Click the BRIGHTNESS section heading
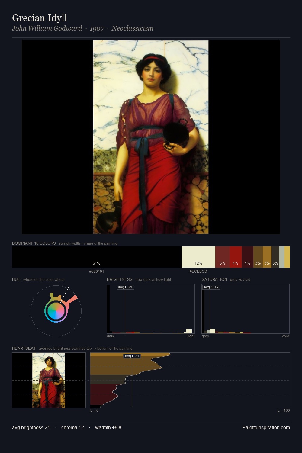 click(120, 279)
